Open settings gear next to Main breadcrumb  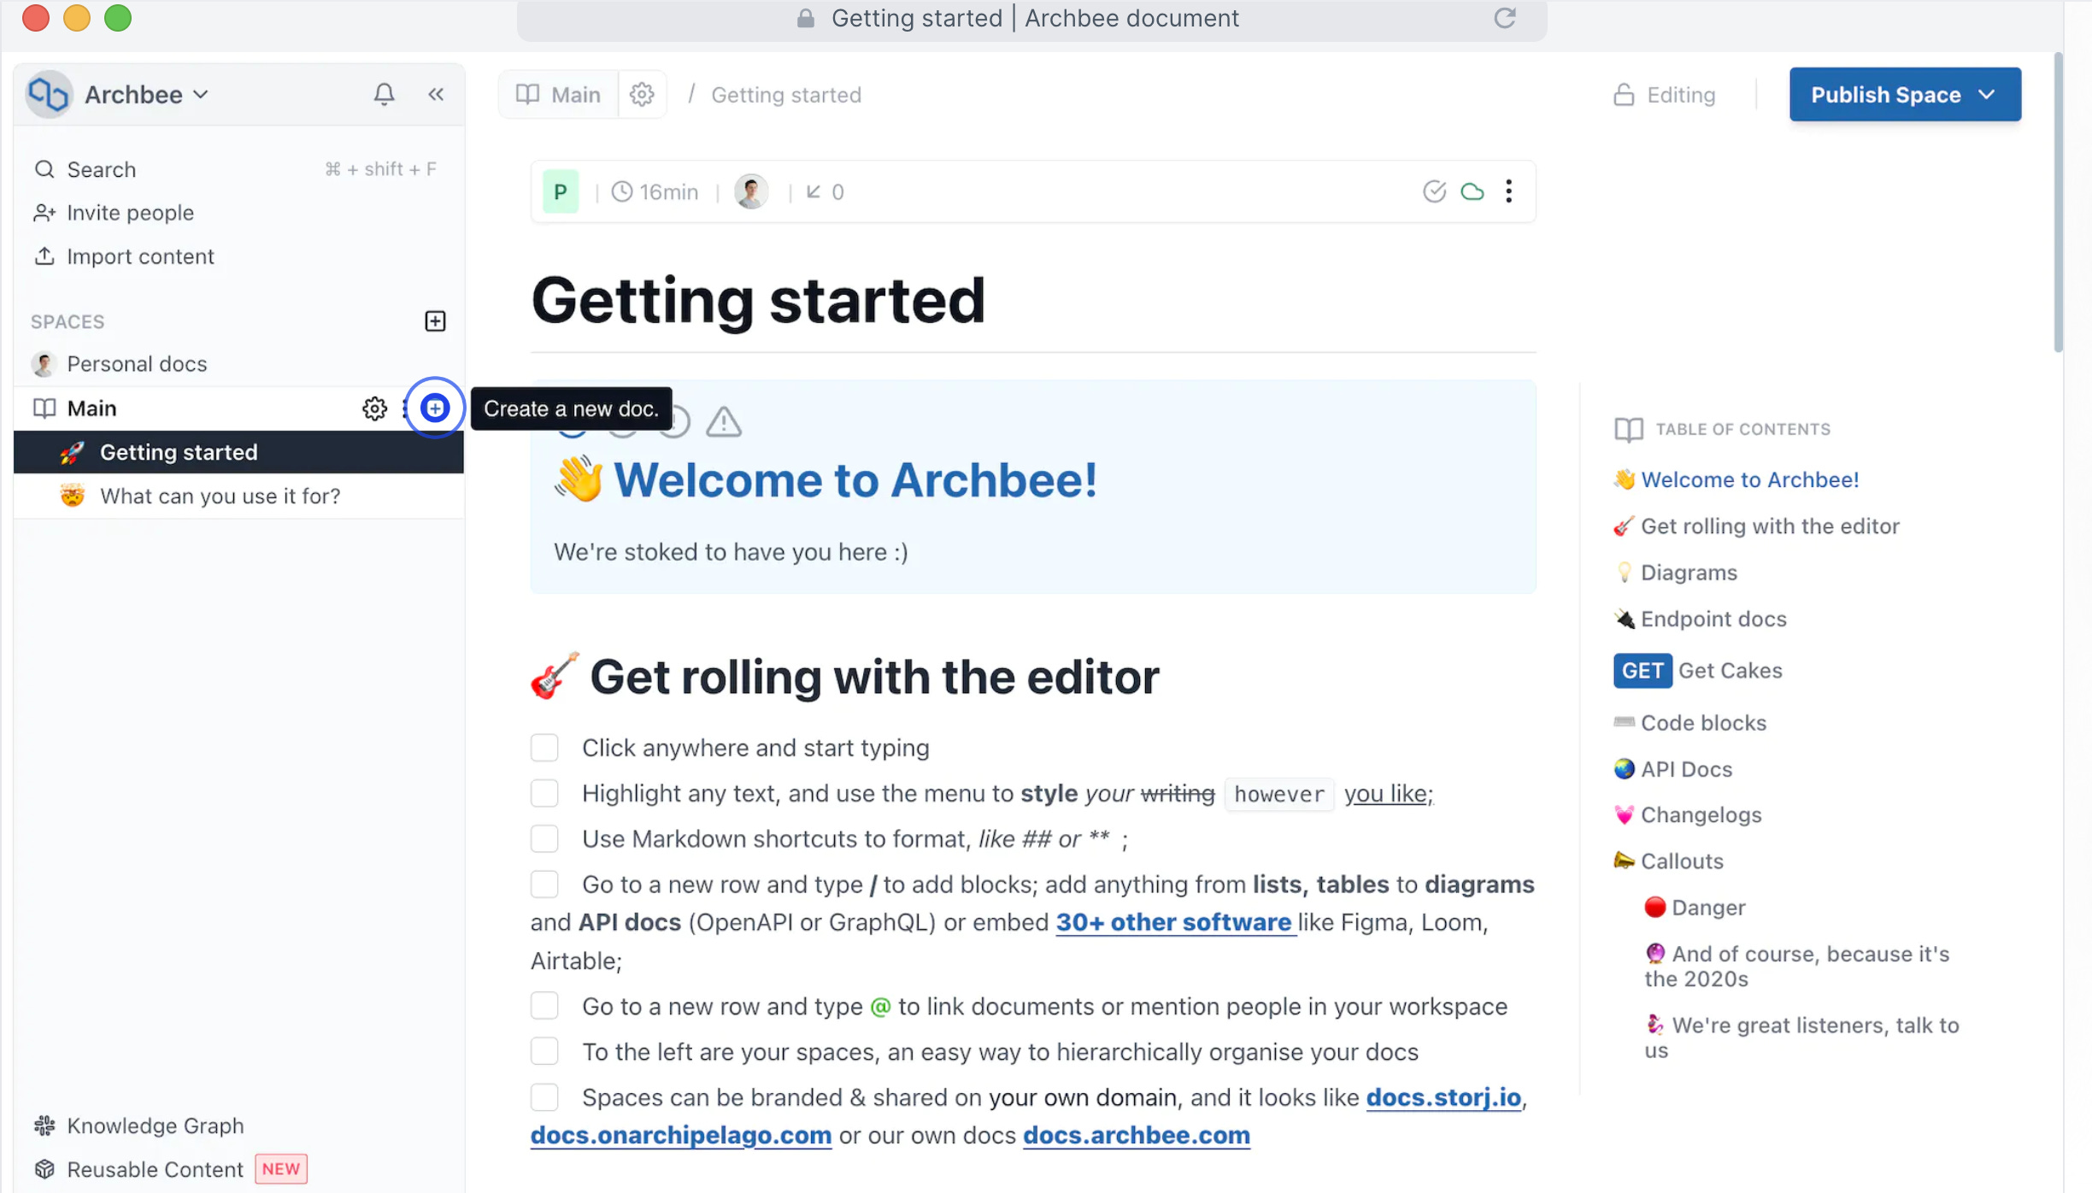coord(642,94)
